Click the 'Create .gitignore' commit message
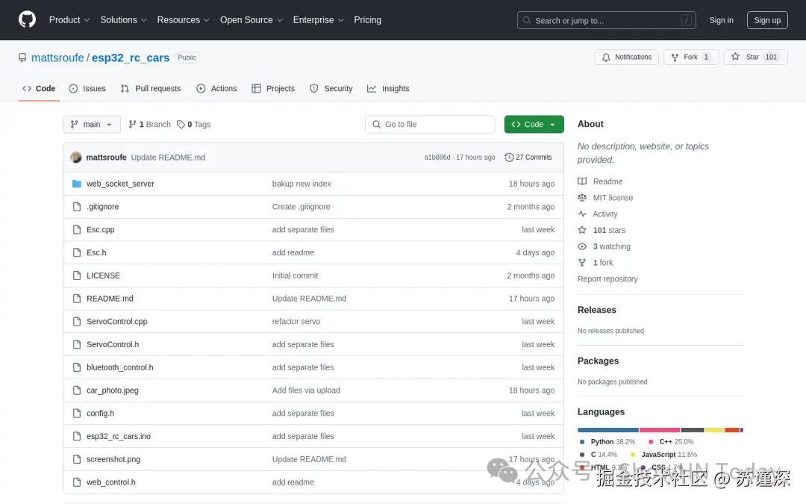Image resolution: width=806 pixels, height=504 pixels. [x=302, y=207]
